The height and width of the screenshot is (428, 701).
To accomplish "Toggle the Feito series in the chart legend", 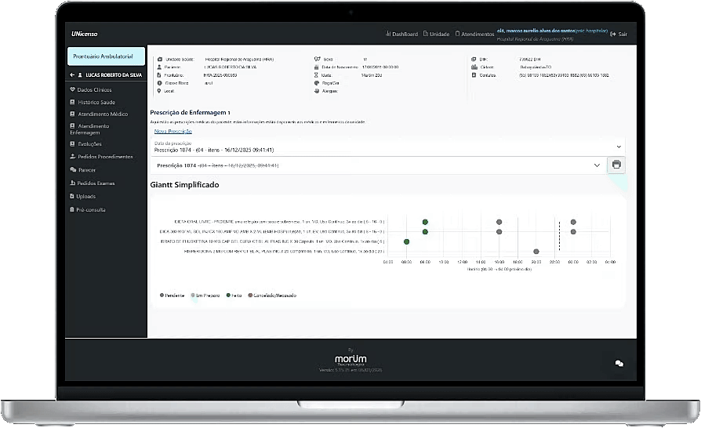I will coord(234,296).
